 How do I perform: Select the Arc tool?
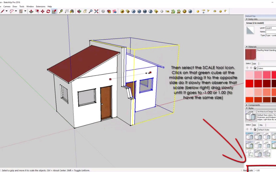tap(12, 11)
